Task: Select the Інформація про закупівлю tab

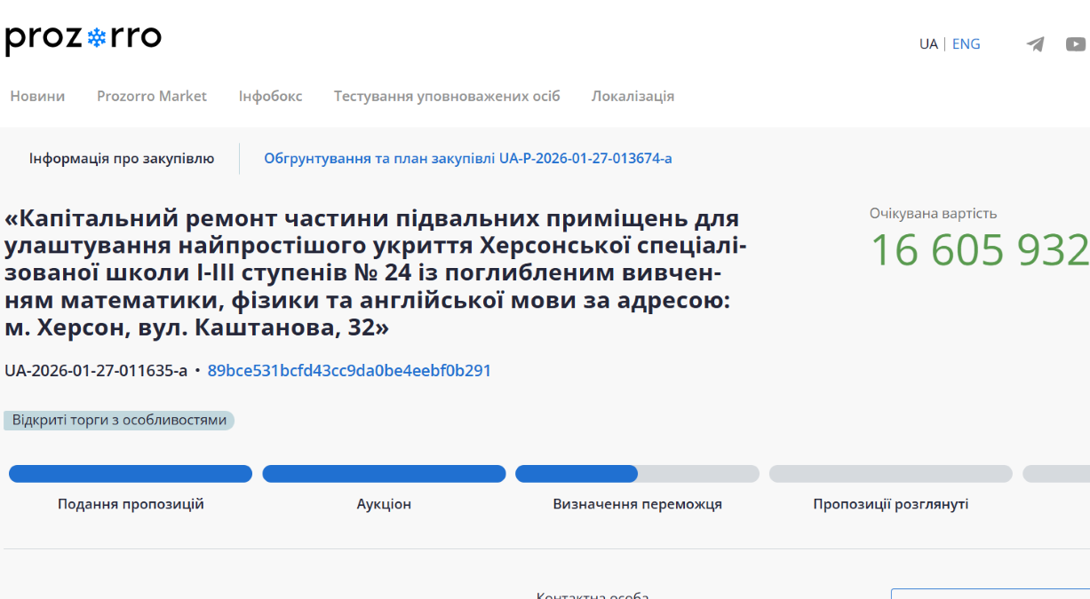Action: tap(122, 159)
